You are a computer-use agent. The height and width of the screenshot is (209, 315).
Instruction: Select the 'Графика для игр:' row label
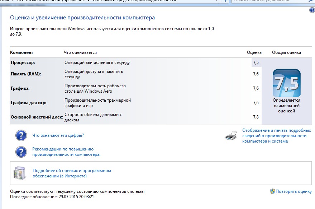[x=29, y=103]
